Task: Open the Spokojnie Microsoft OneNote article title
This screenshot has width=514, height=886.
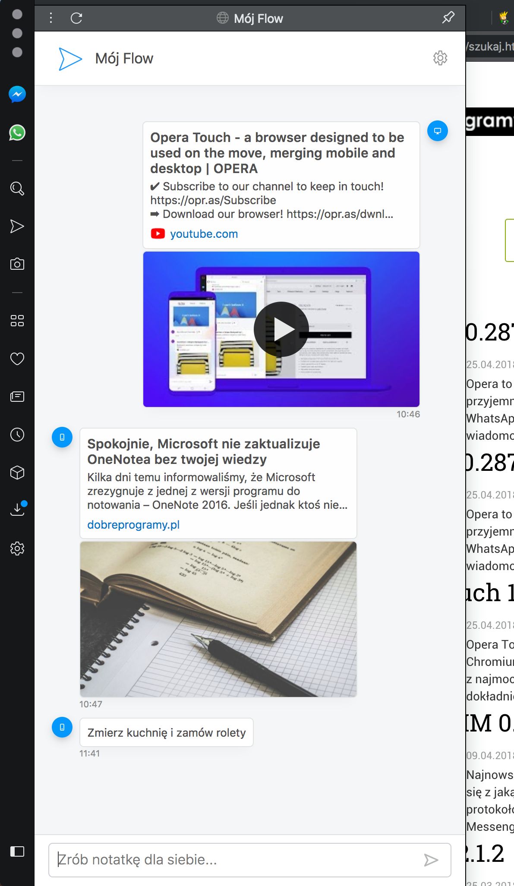Action: tap(204, 451)
